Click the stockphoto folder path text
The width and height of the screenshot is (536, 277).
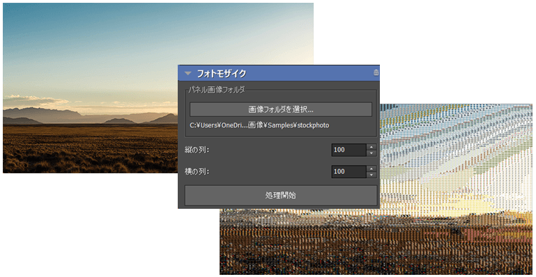(x=259, y=125)
